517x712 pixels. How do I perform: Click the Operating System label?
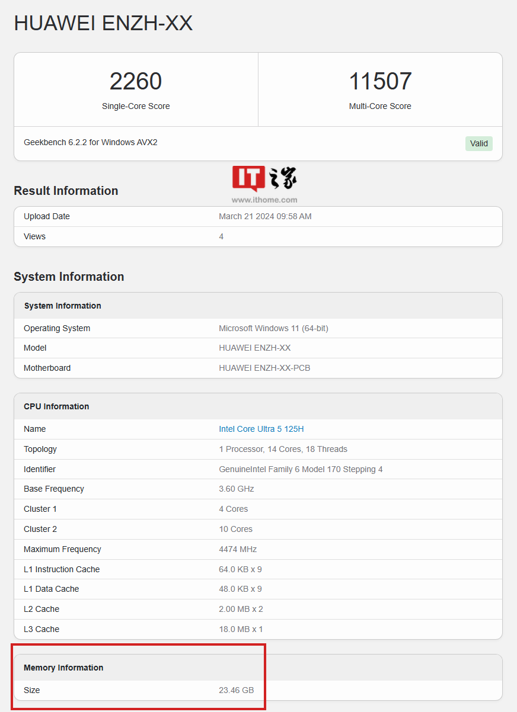point(57,328)
